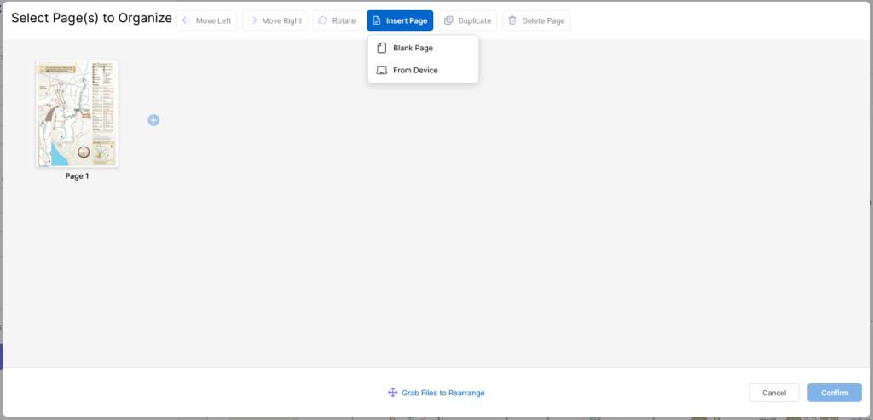Cancel the page organizer dialog
873x420 pixels.
click(774, 393)
